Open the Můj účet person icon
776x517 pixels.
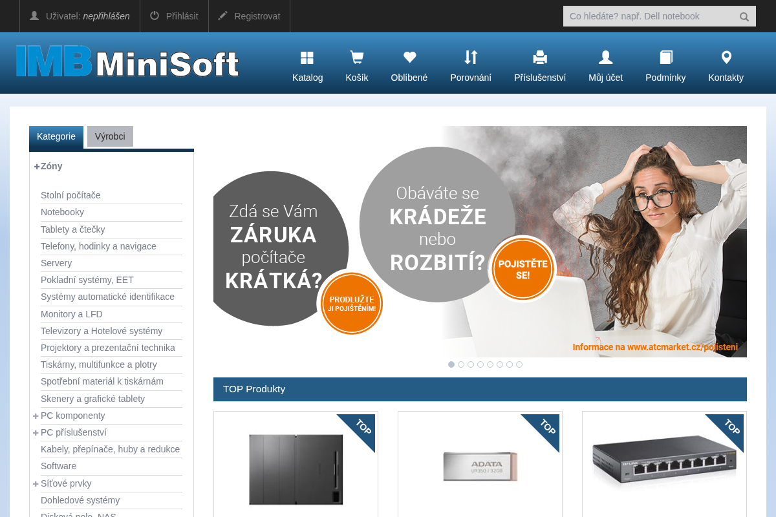pos(606,58)
